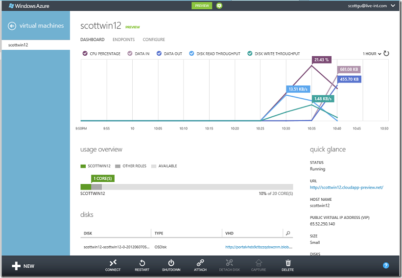The image size is (402, 278).
Task: Refresh the metrics chart
Action: (386, 53)
